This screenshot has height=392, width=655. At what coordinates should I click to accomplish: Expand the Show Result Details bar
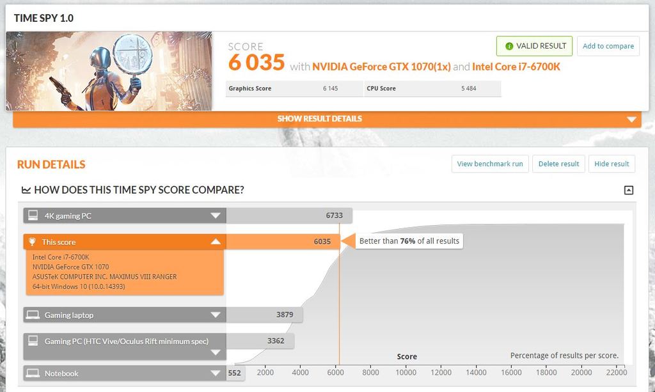(x=327, y=119)
